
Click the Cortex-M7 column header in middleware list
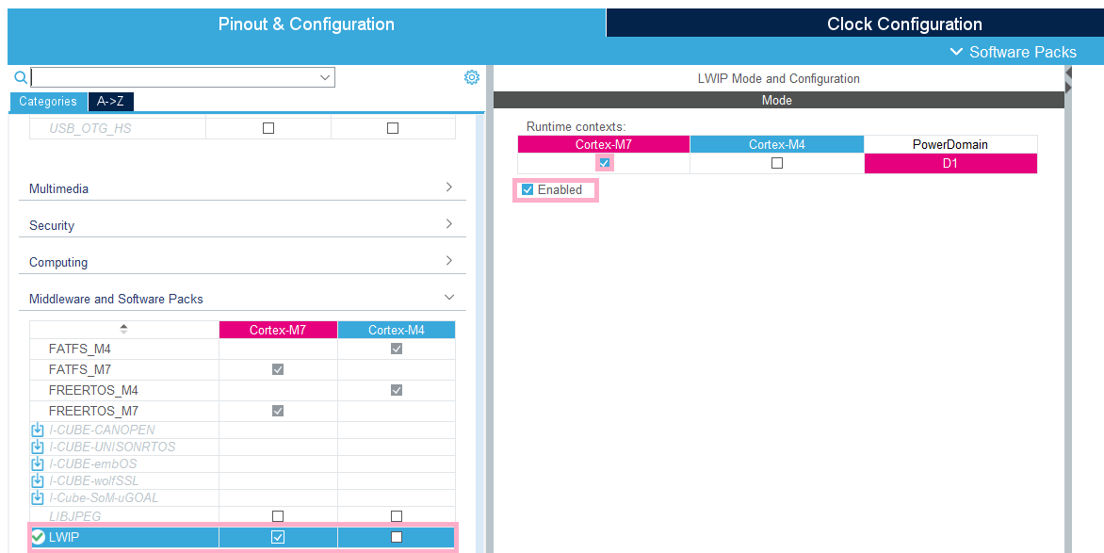278,330
